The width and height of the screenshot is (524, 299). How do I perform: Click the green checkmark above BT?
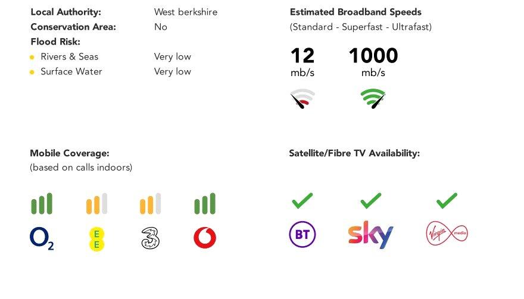point(302,201)
